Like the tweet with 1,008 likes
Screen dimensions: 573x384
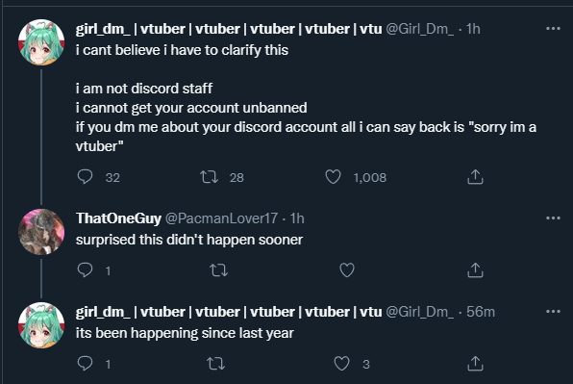coord(333,177)
